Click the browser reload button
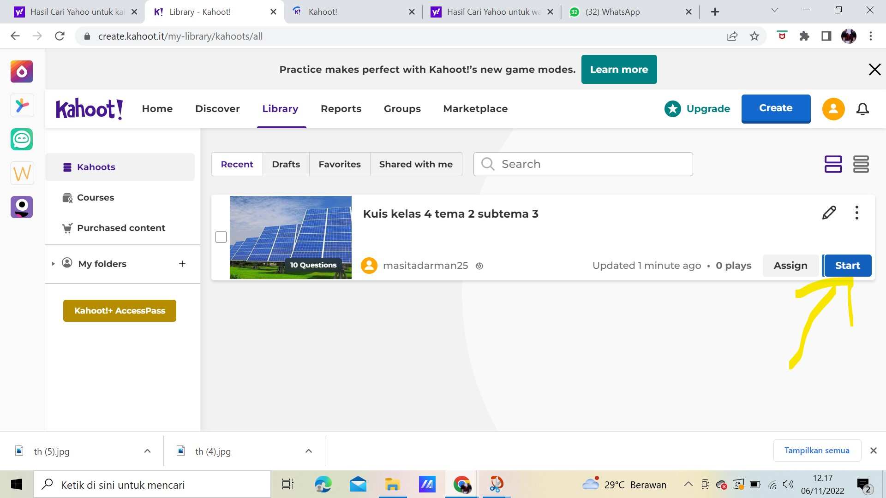The image size is (886, 498). [x=60, y=36]
